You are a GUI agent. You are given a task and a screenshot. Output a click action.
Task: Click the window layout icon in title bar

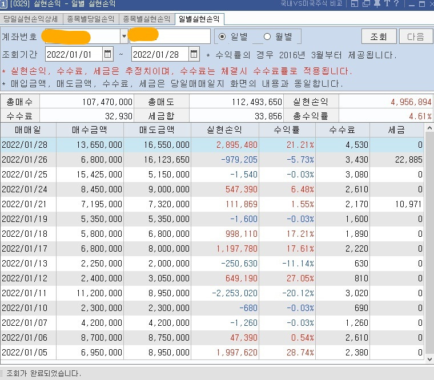(355, 3)
